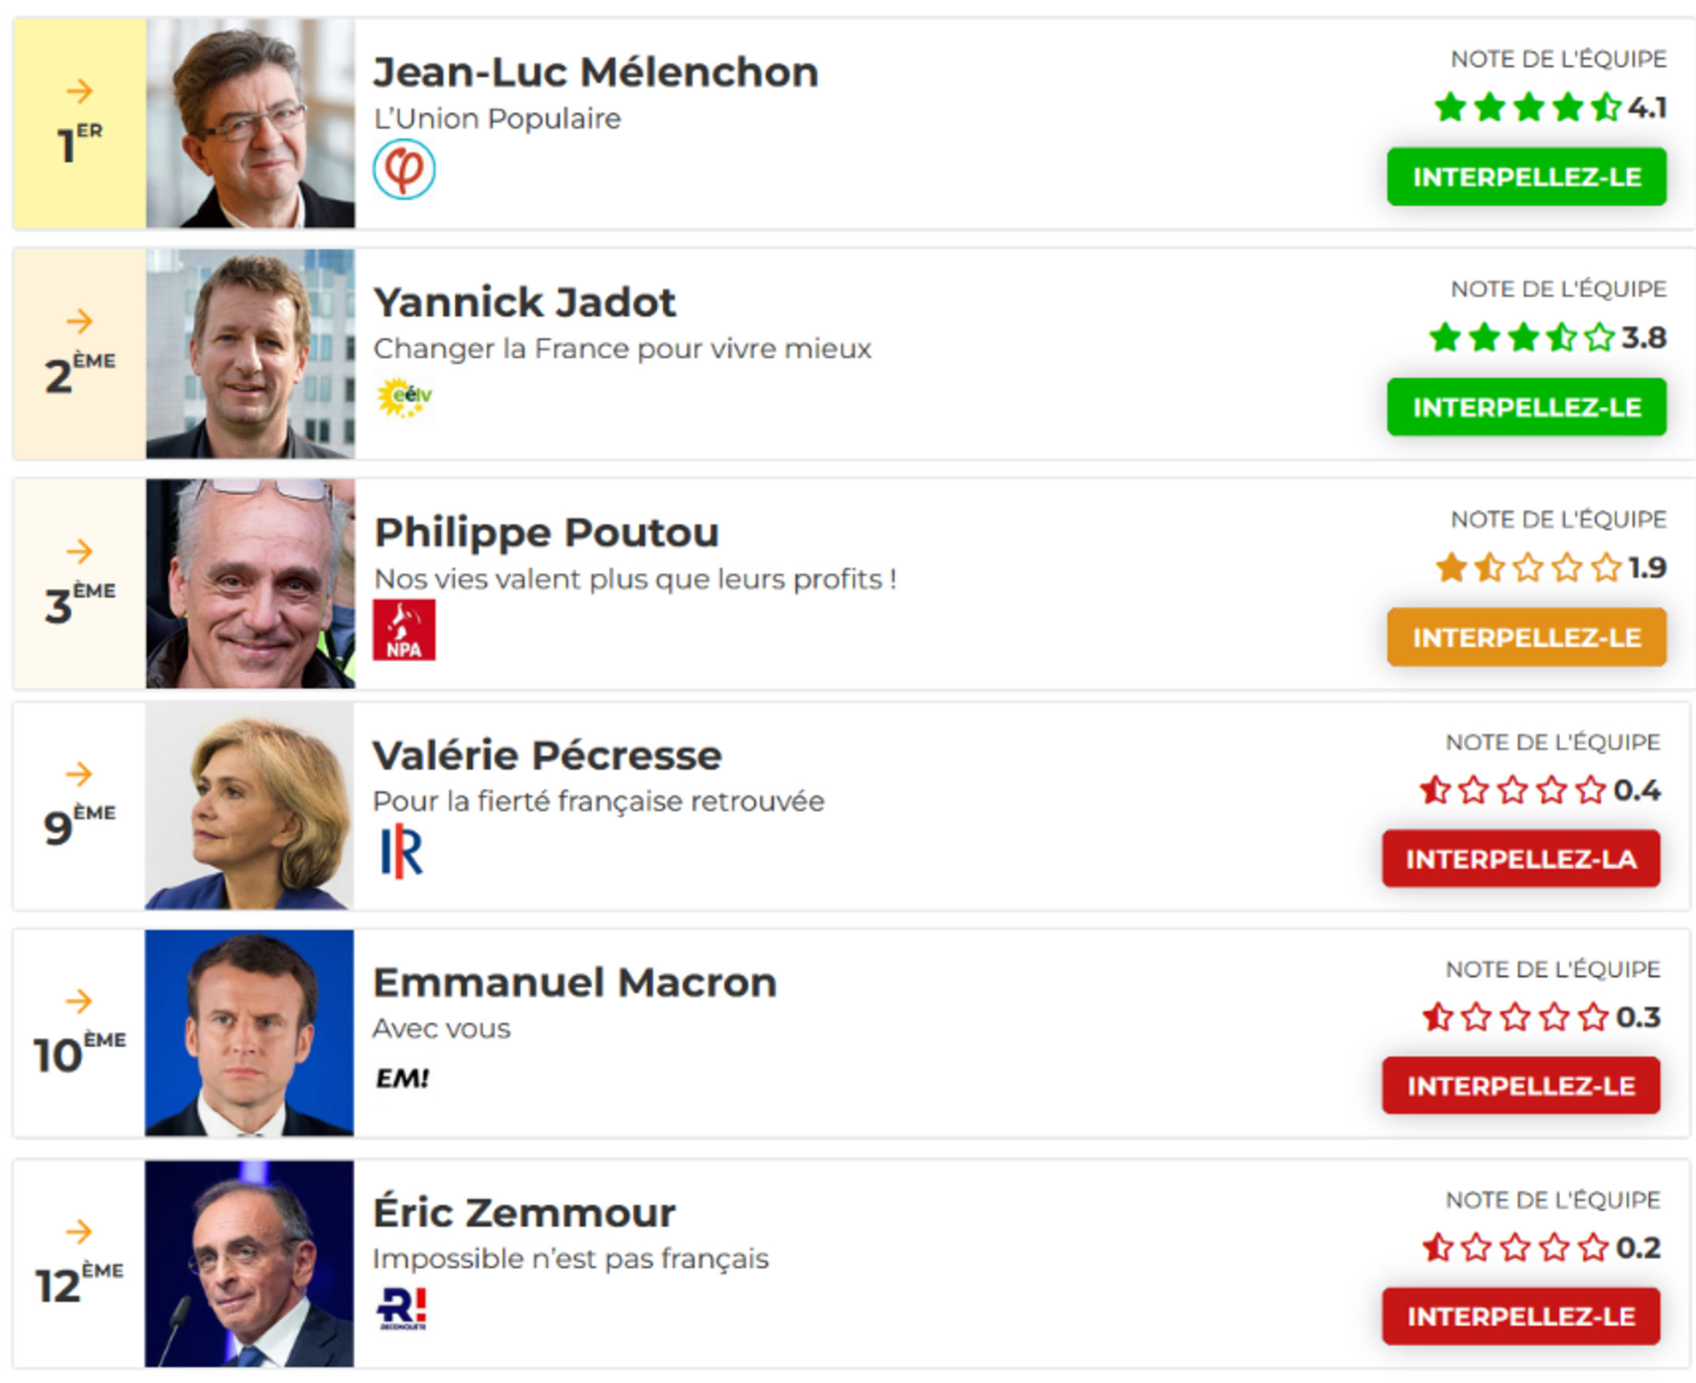Click Interpellez-le button for Éric Zemmour

(1521, 1316)
